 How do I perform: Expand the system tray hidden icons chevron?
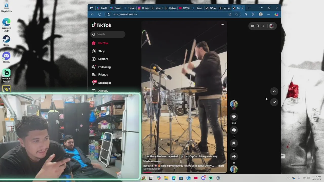[288, 178]
